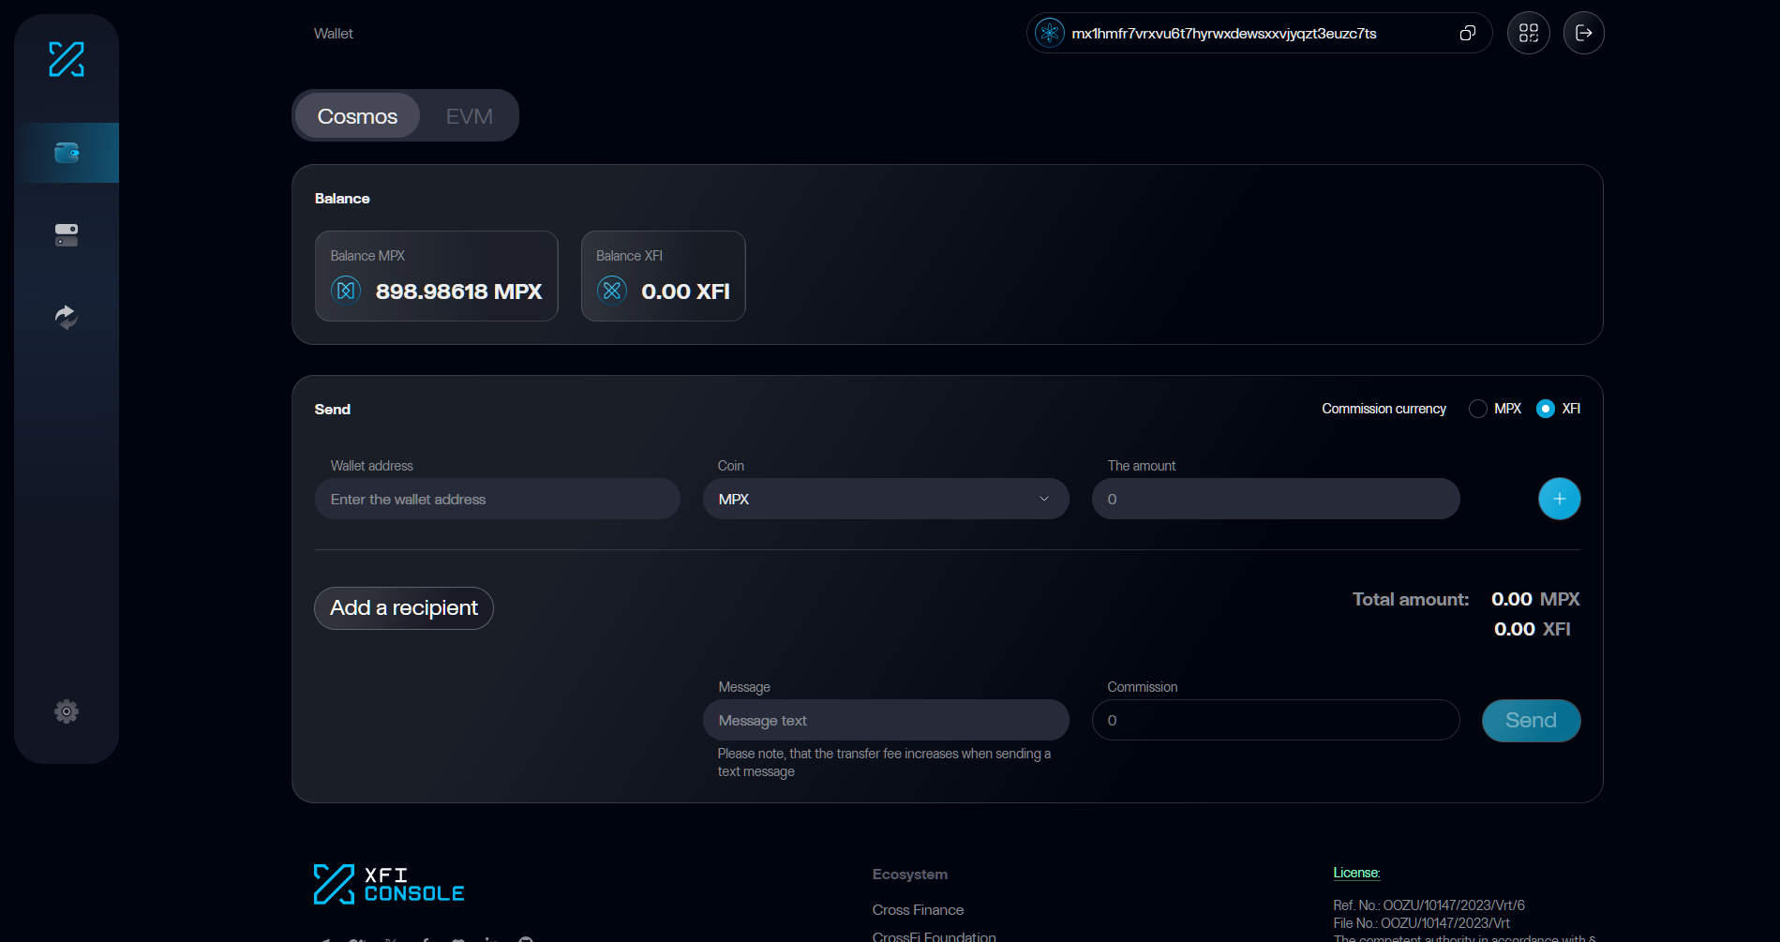Expand the Coin dropdown

(x=885, y=499)
